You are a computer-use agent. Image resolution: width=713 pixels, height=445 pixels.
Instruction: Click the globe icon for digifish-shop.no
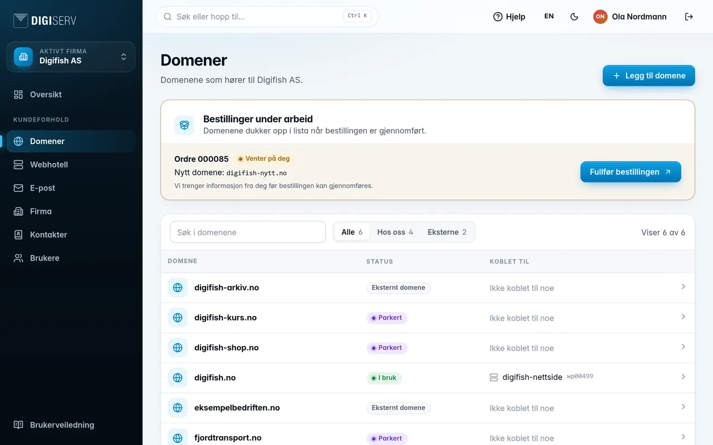click(178, 348)
